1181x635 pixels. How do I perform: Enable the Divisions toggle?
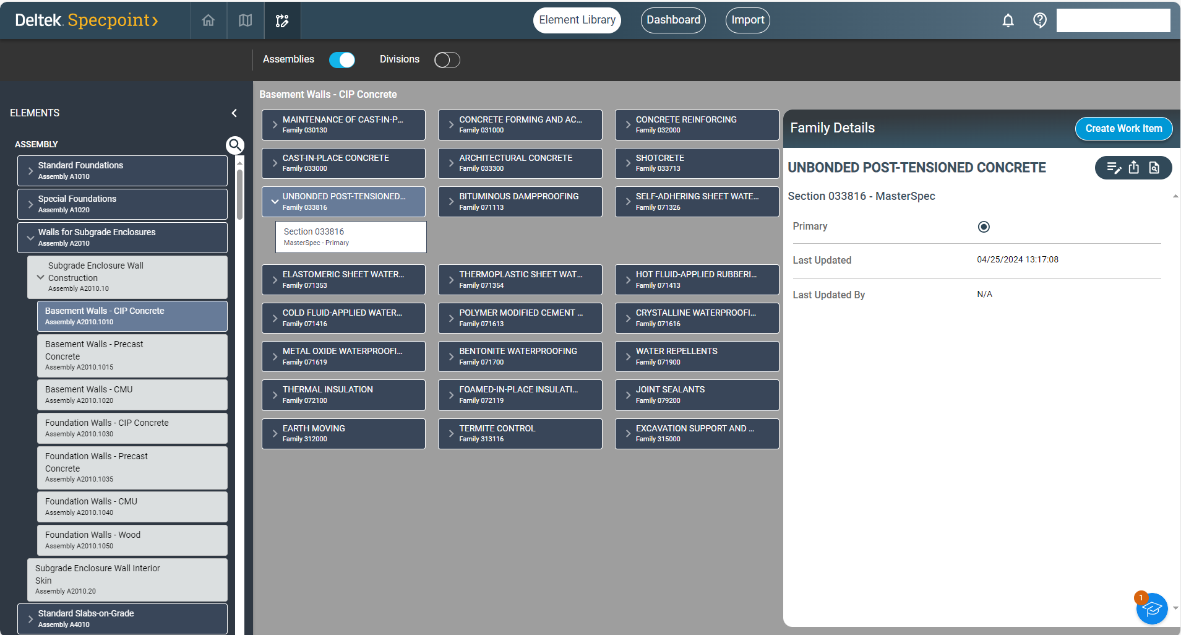(x=447, y=59)
